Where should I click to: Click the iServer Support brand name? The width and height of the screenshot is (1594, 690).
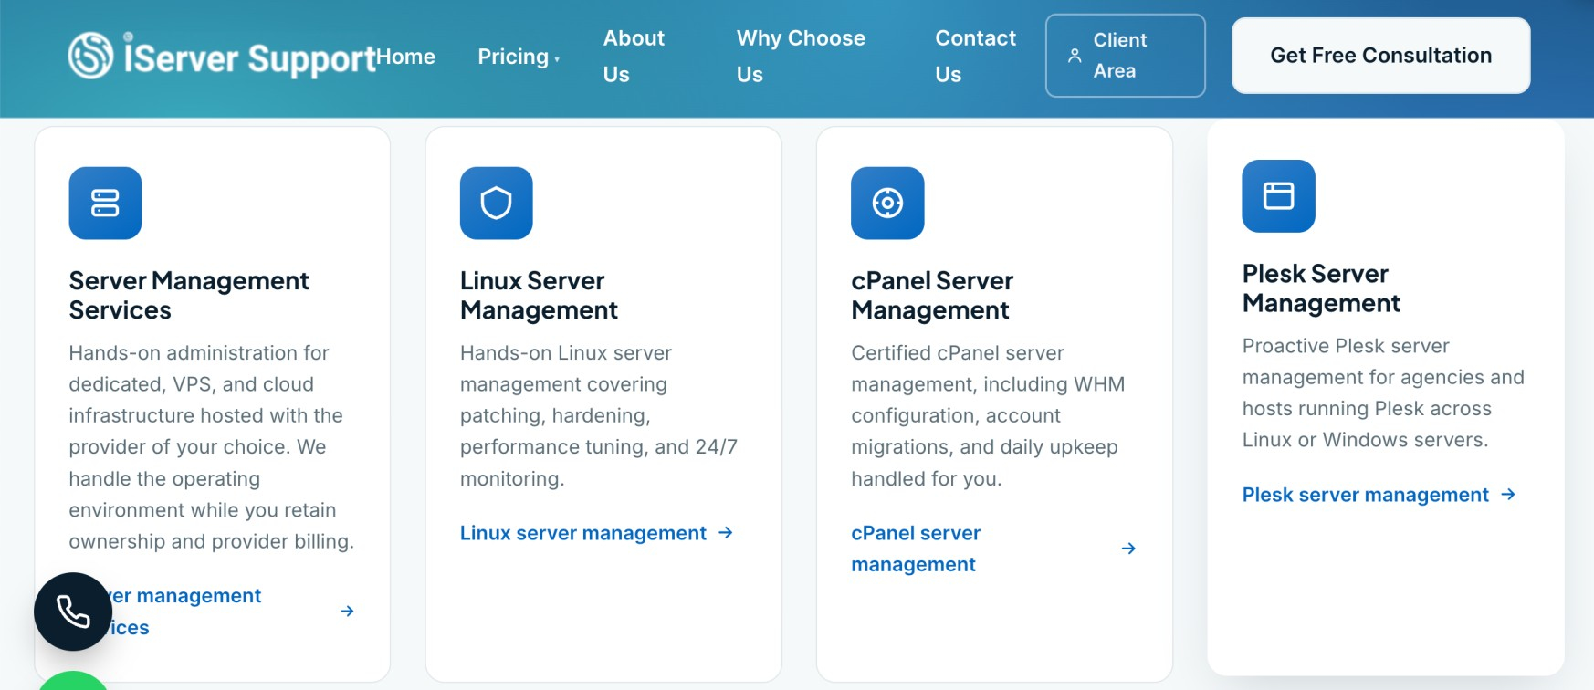click(250, 57)
